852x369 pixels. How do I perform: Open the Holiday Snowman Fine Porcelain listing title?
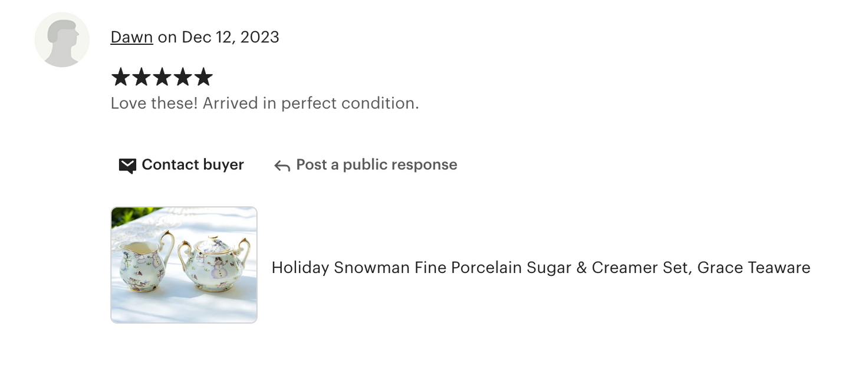pos(540,268)
